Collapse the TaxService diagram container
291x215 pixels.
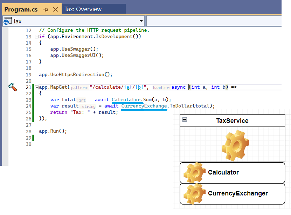[185, 120]
